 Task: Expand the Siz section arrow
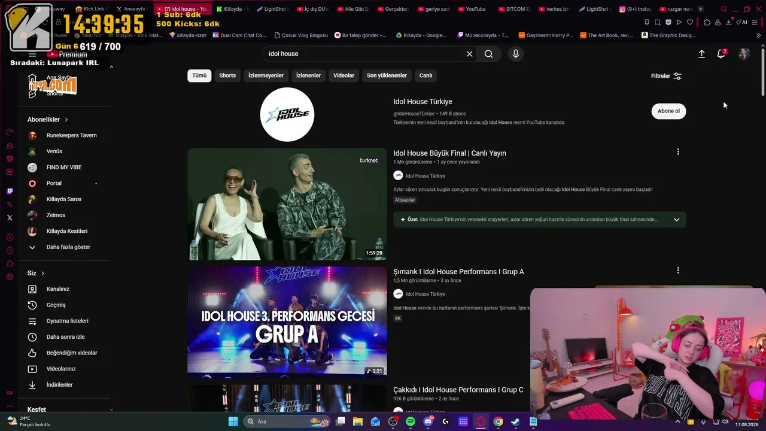(42, 274)
